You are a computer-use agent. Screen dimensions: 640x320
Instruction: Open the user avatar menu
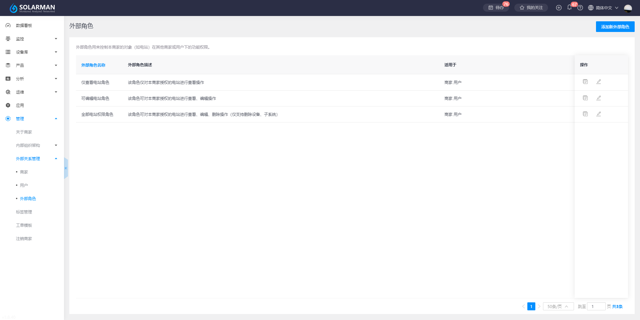[628, 8]
